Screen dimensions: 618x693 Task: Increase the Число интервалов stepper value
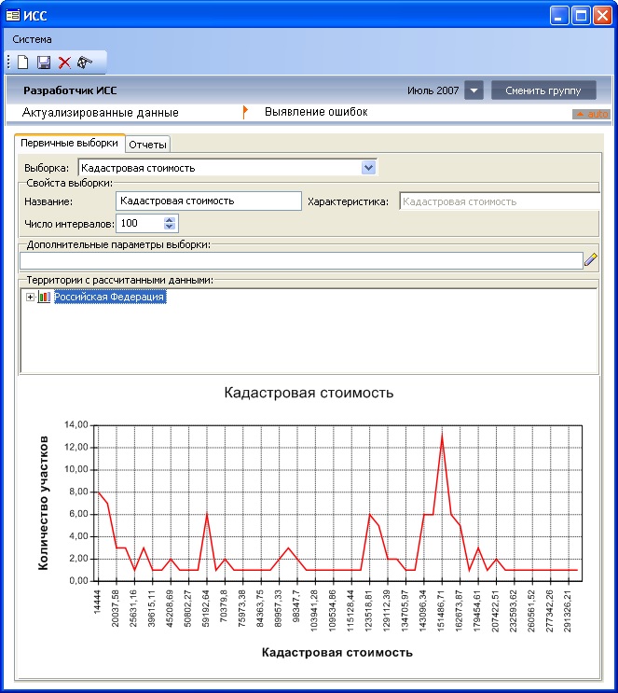[169, 220]
